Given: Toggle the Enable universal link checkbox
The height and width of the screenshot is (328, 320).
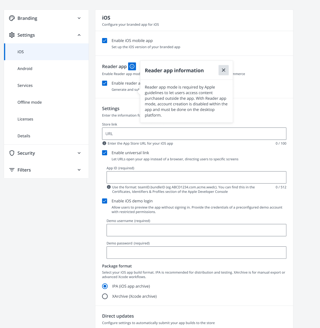Looking at the screenshot, I should [x=105, y=153].
